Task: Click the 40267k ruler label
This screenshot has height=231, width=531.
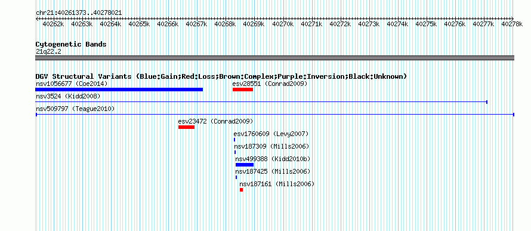Action: click(x=196, y=24)
